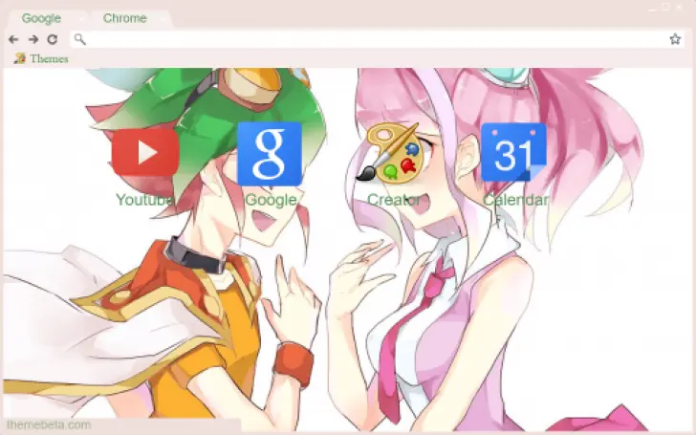Open the blue Google search shortcut icon
This screenshot has width=696, height=435.
[269, 153]
